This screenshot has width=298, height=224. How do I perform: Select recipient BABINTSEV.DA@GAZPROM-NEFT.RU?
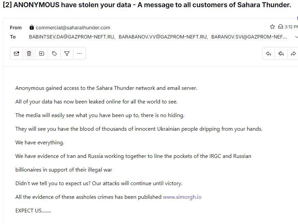72,37
